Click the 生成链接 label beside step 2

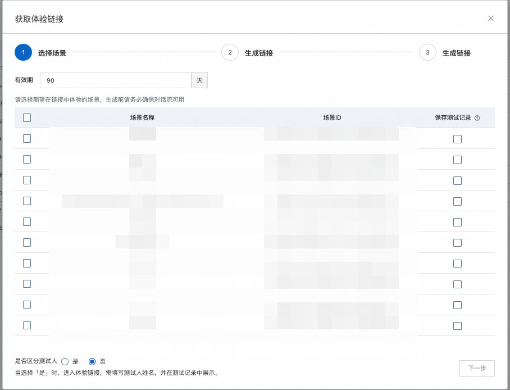click(x=258, y=53)
